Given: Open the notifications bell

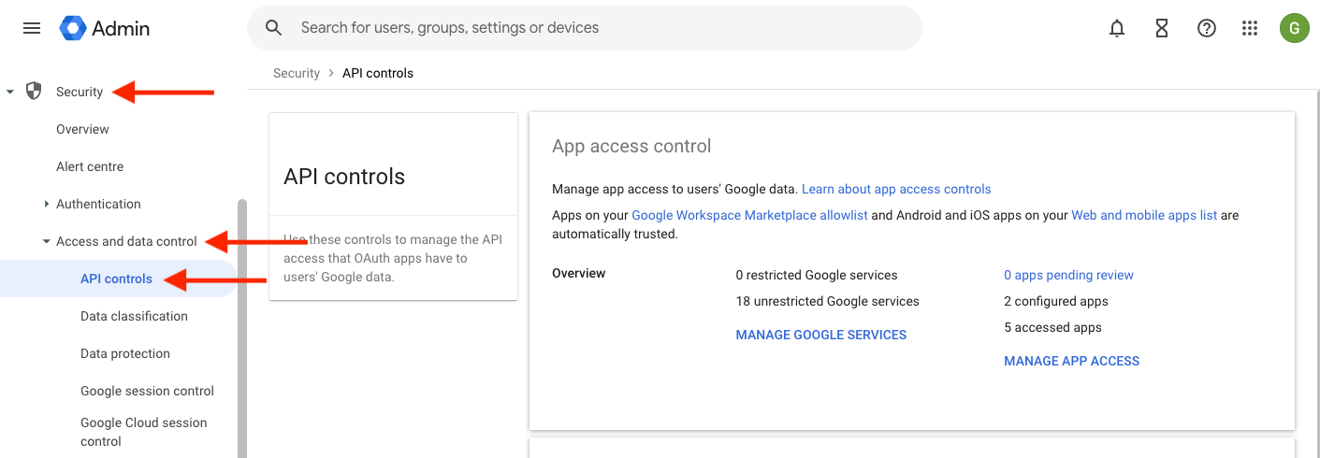Looking at the screenshot, I should click(1116, 28).
